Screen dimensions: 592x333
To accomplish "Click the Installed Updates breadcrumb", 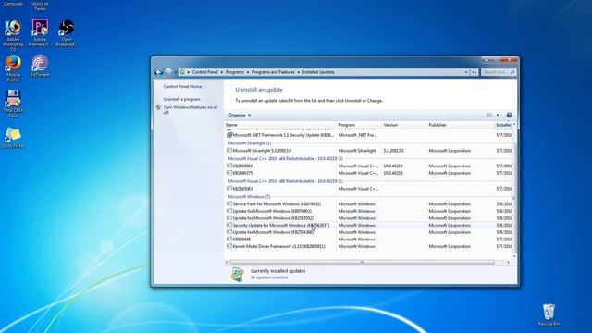I will (x=318, y=72).
